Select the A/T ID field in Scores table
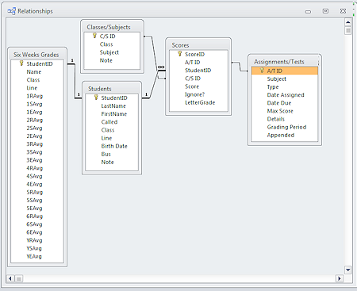The height and width of the screenshot is (291, 357). click(193, 63)
